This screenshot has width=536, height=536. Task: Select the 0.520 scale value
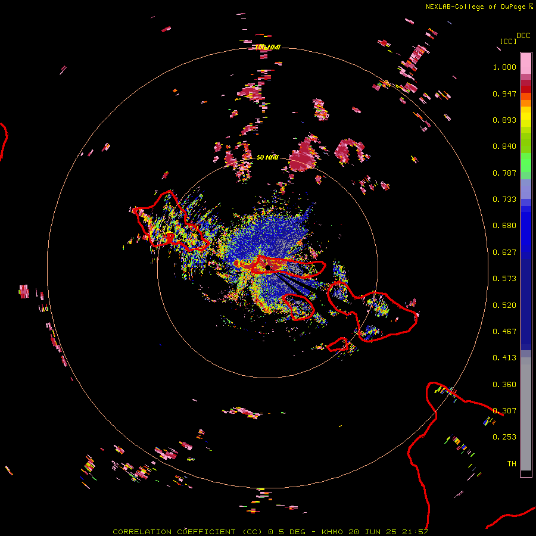tap(504, 306)
